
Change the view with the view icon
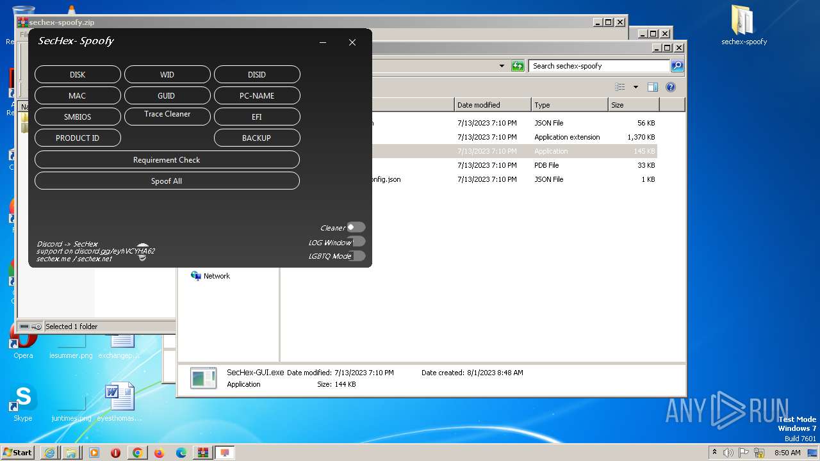pyautogui.click(x=619, y=87)
